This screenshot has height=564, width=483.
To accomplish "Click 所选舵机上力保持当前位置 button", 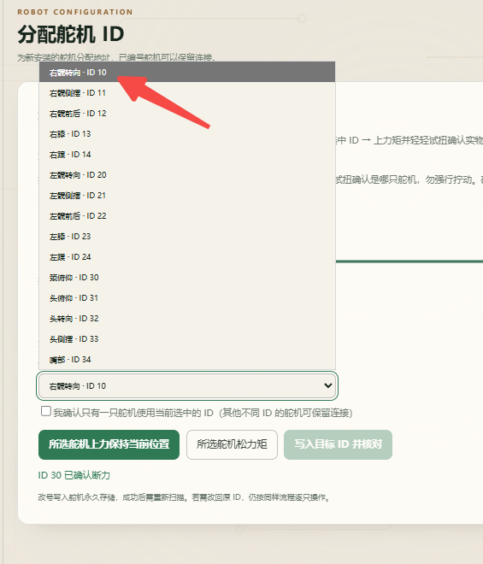I will coord(109,444).
